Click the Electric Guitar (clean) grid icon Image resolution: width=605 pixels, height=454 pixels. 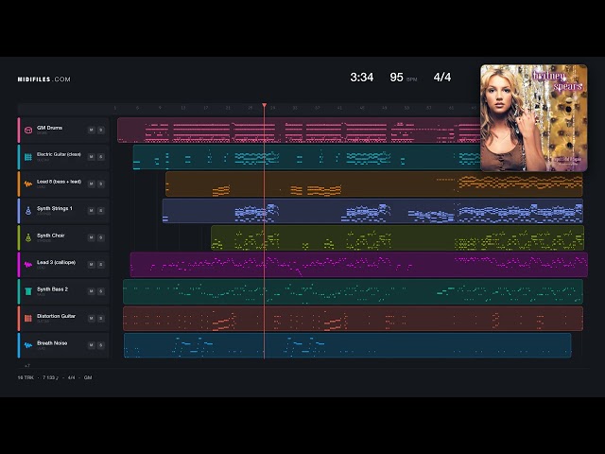(x=28, y=157)
